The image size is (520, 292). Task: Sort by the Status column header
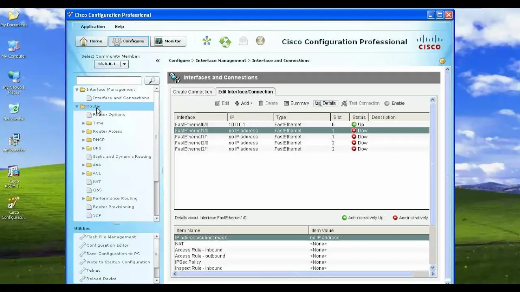[x=359, y=117]
